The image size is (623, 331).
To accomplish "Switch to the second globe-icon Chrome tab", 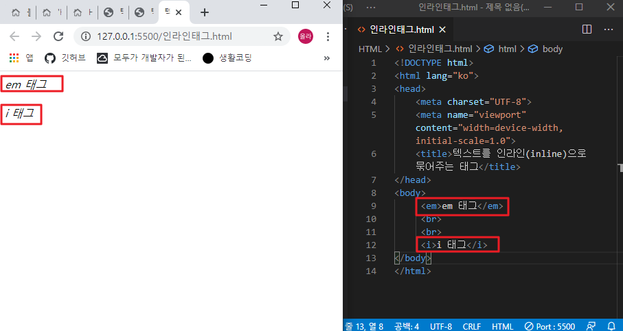I will (145, 12).
